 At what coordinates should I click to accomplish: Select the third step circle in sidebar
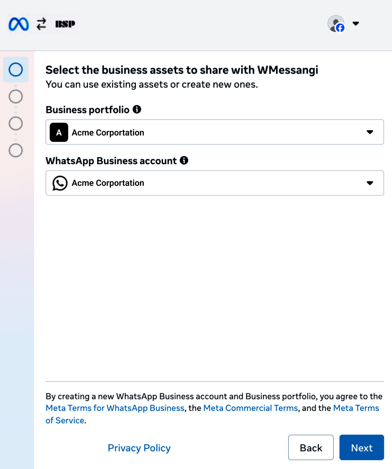coord(16,123)
